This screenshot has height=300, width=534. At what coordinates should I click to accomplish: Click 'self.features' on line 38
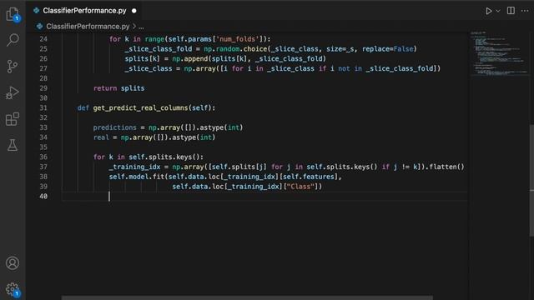pos(309,177)
